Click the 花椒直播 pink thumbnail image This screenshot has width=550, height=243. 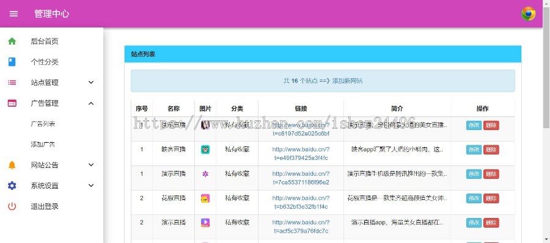205,198
